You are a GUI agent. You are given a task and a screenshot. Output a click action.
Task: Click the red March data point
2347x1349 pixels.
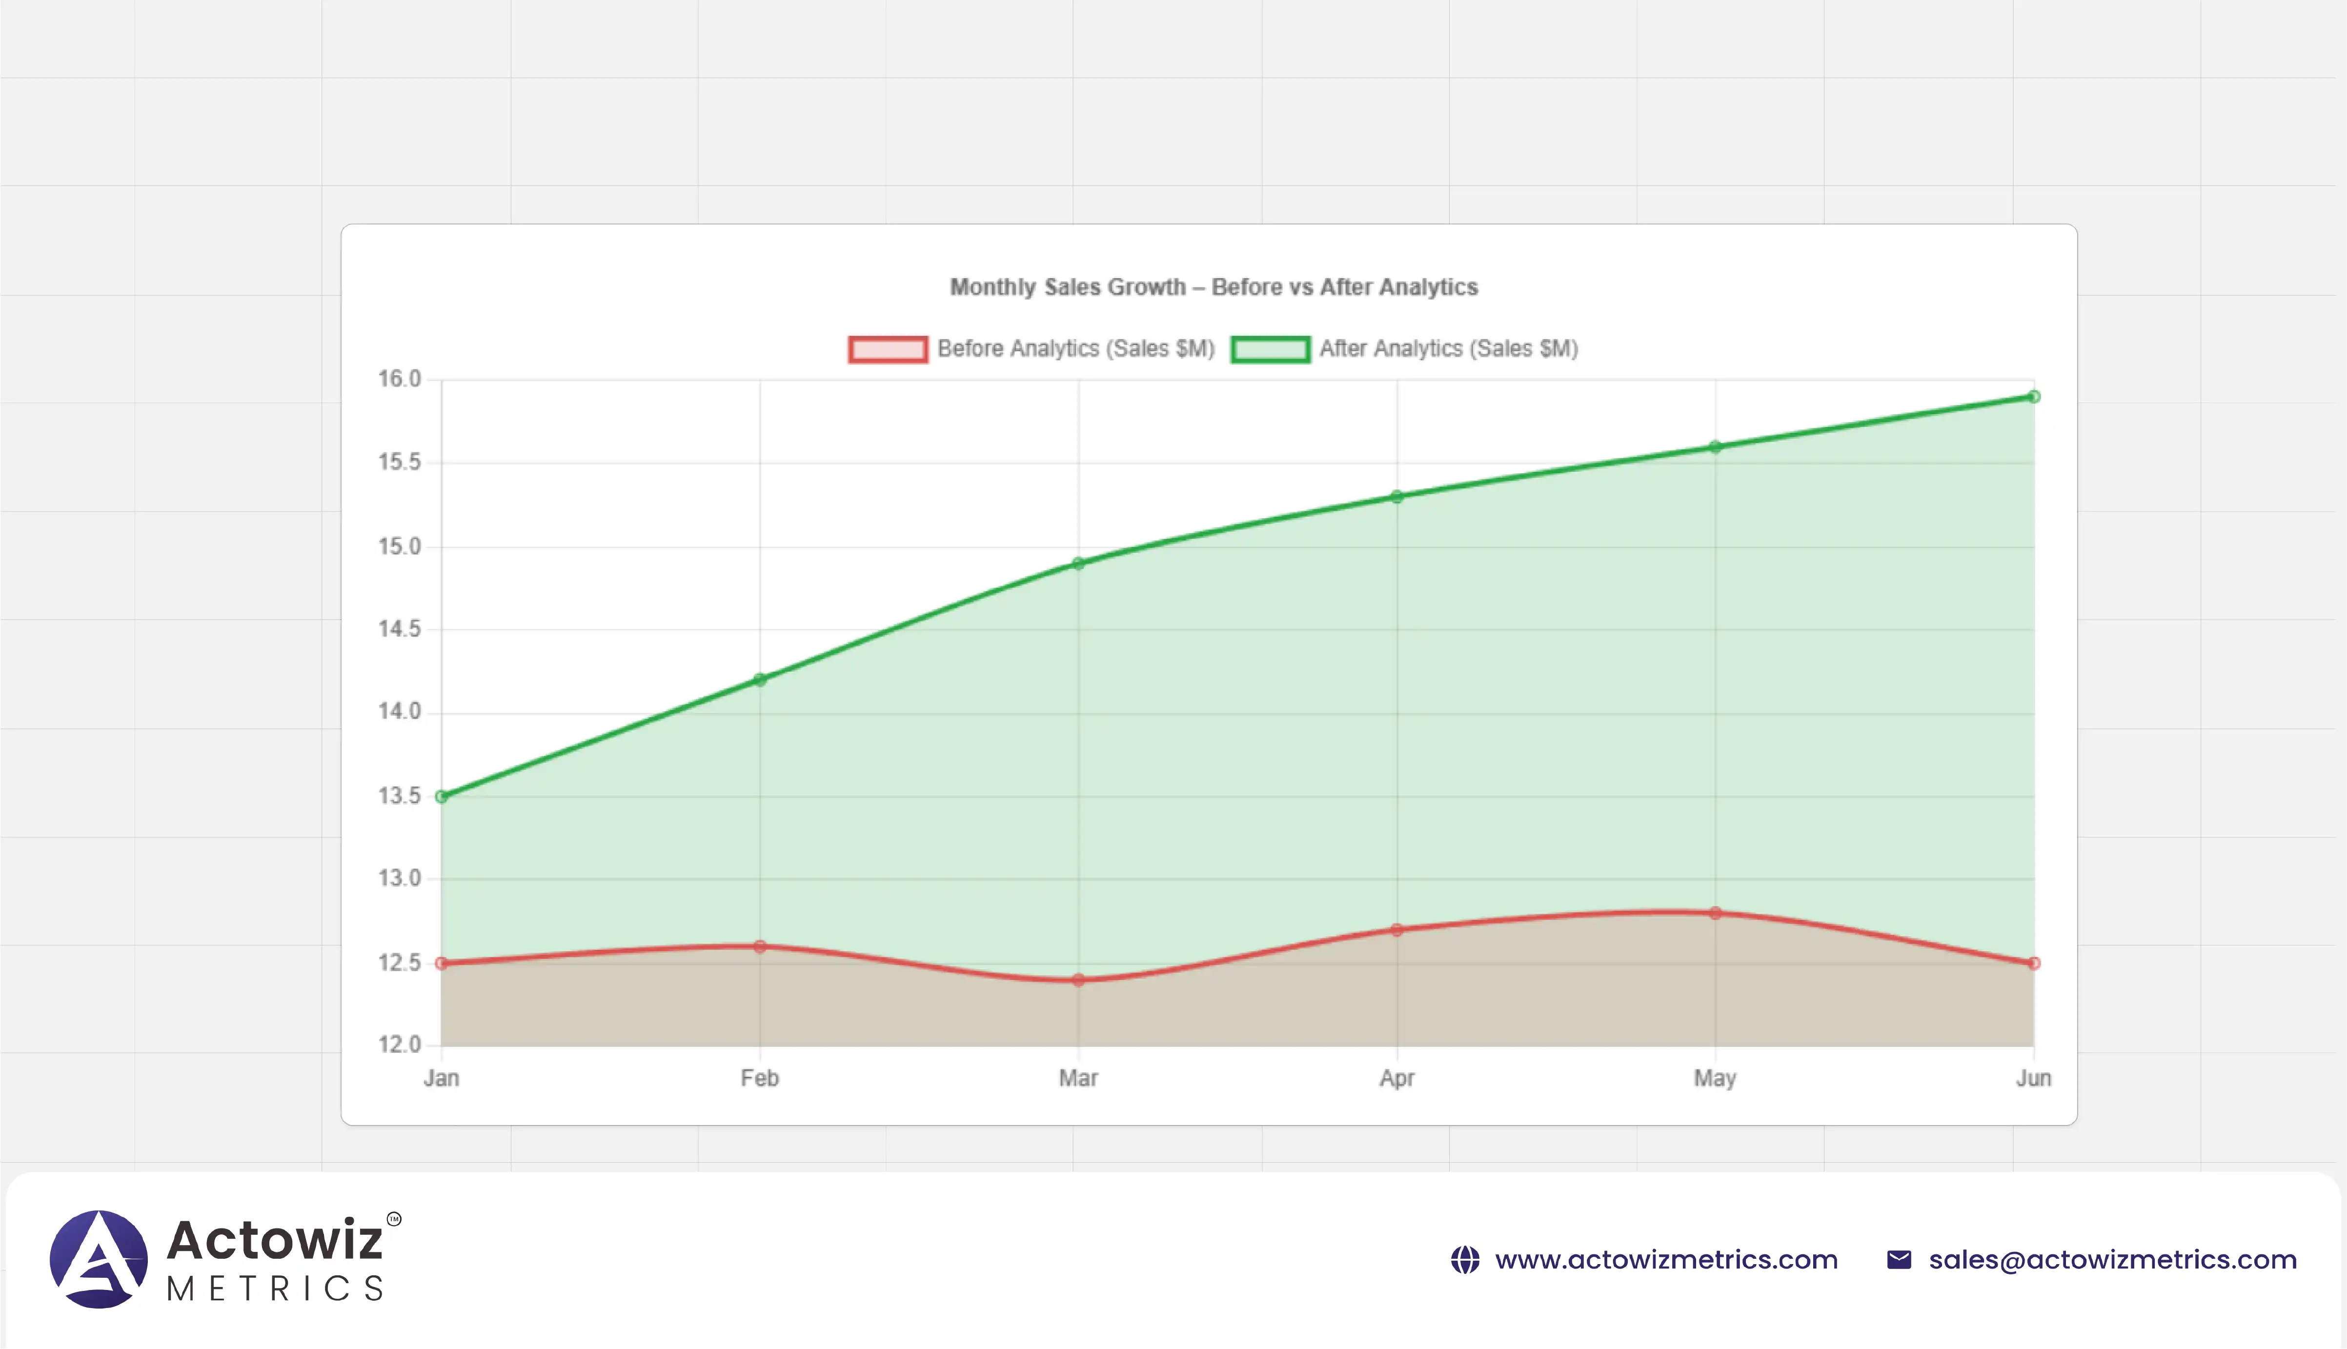1078,980
